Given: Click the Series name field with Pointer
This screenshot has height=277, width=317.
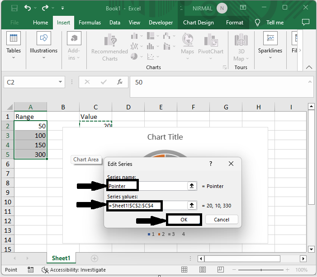Looking at the screenshot, I should 147,186.
